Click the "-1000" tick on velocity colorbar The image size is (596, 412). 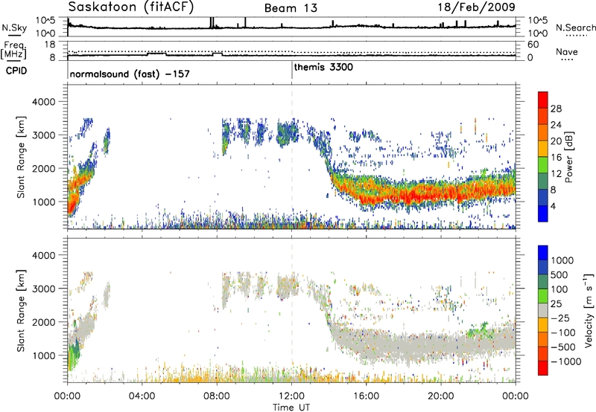(565, 361)
